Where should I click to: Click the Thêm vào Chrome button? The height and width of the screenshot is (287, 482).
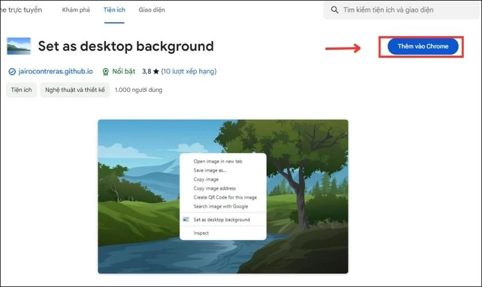click(423, 46)
